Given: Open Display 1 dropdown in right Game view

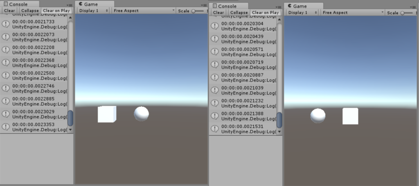Looking at the screenshot, I should tap(302, 13).
